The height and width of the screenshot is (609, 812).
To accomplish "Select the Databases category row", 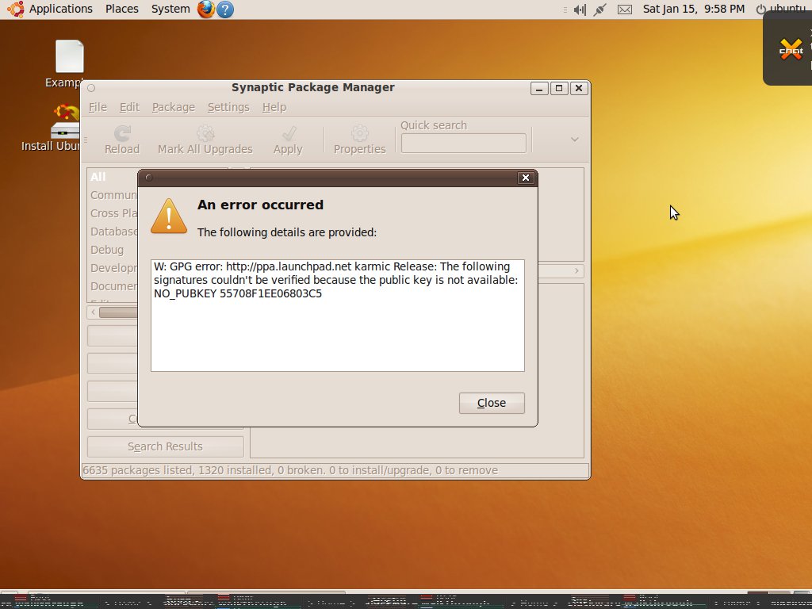I will 113,232.
